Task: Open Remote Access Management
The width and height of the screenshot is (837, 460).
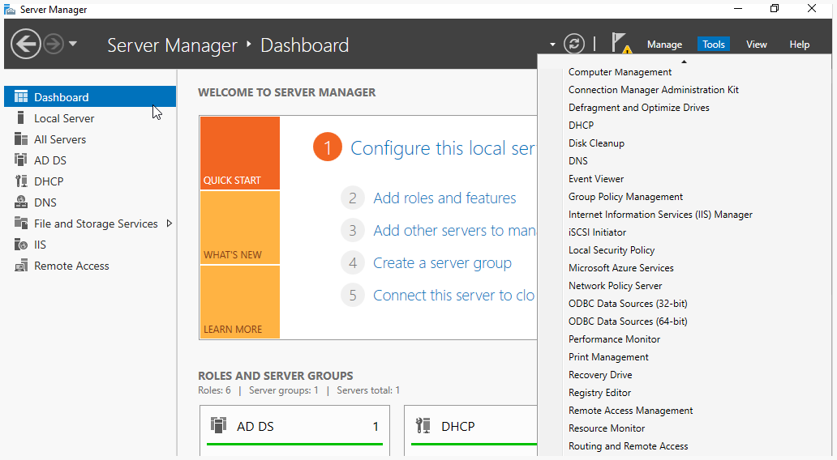Action: (x=630, y=411)
